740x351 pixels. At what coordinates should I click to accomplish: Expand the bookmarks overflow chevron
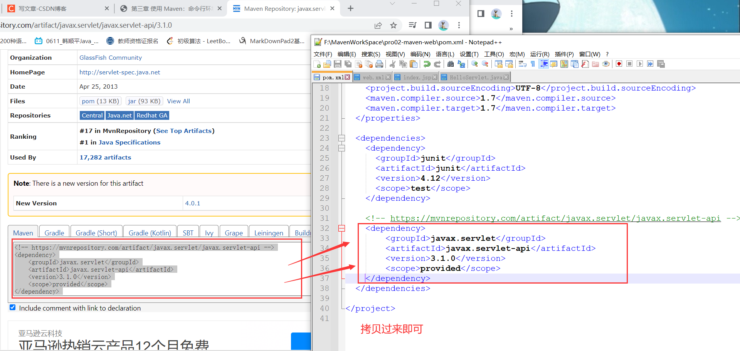[x=511, y=29]
